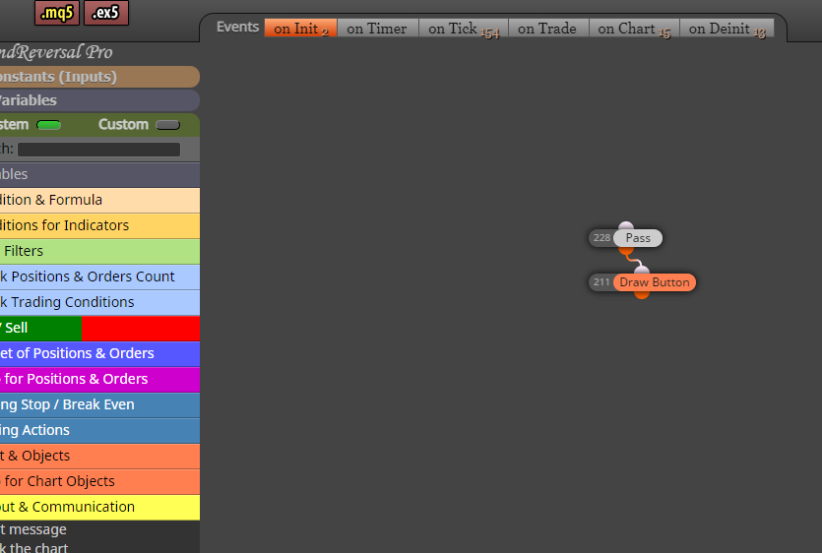Expand the Constants (Inputs) panel

(99, 77)
